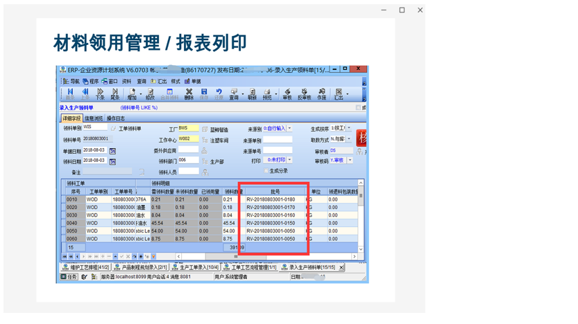Click the 审核 (approve) toolbar icon
The height and width of the screenshot is (324, 578).
(x=287, y=93)
